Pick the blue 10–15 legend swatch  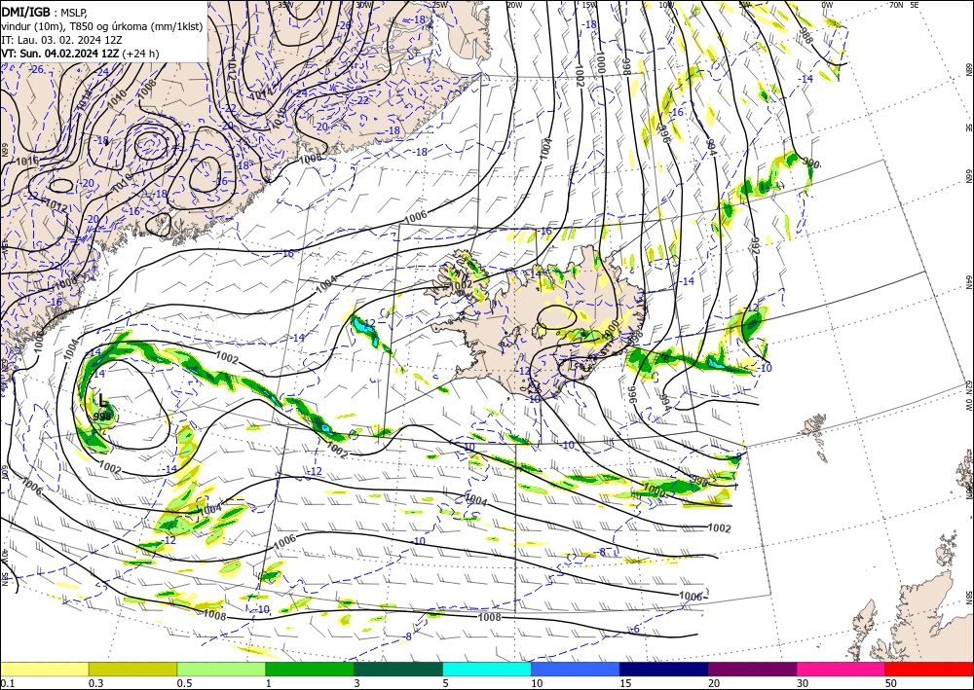click(576, 669)
